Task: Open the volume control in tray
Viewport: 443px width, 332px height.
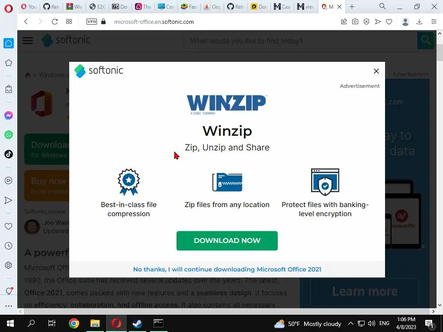Action: pyautogui.click(x=372, y=323)
